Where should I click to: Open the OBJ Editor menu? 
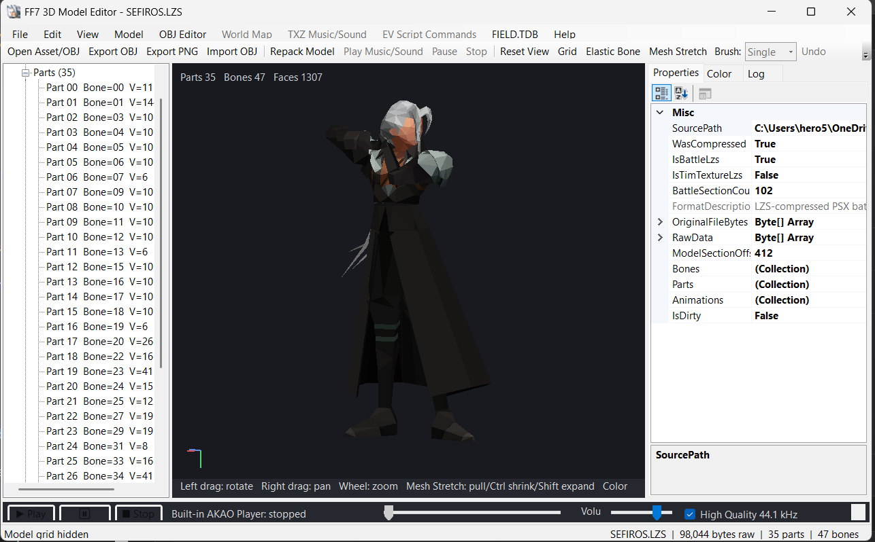[183, 34]
